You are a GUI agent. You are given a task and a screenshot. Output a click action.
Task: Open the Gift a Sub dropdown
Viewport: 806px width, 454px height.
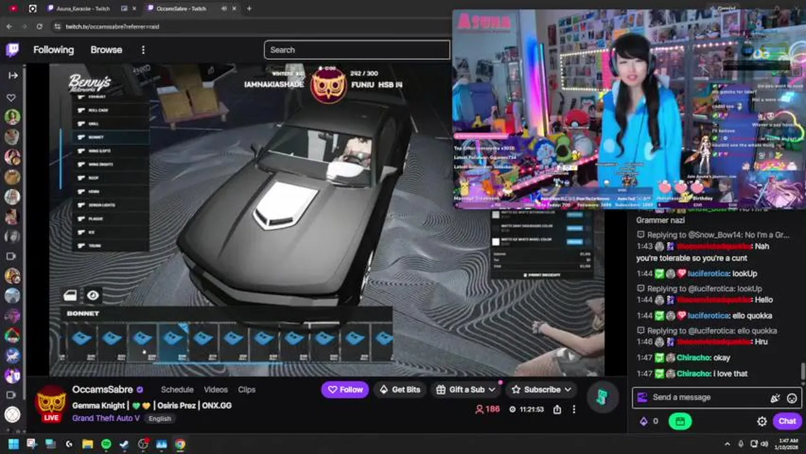(x=466, y=390)
